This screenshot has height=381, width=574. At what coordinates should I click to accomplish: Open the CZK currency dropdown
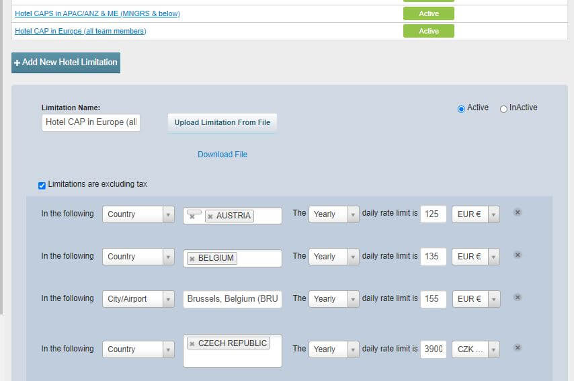tap(475, 349)
